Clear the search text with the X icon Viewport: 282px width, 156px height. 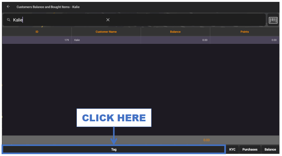coord(108,20)
